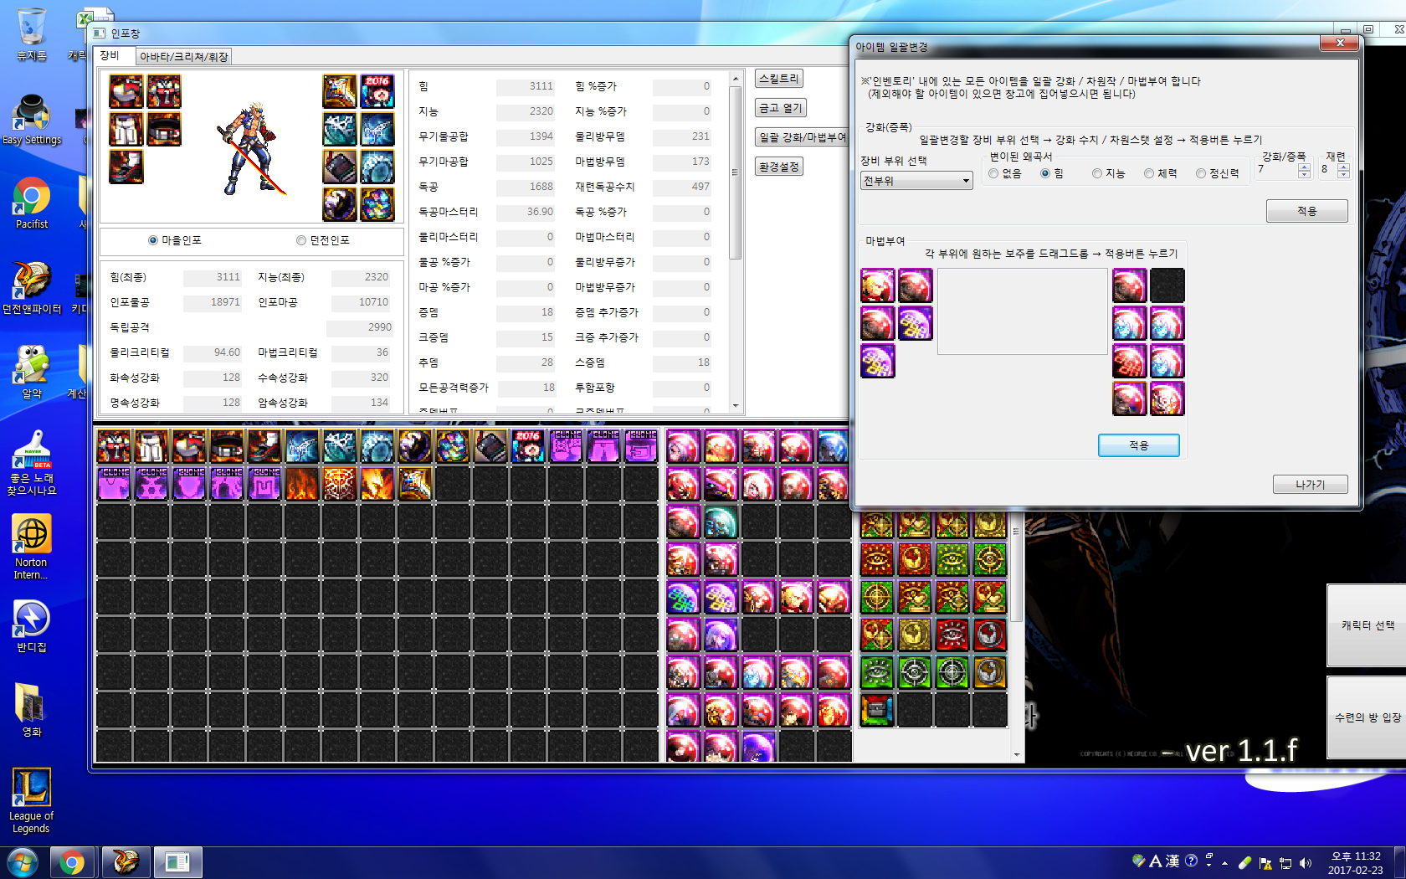Click the 수련의 방 입장 button
This screenshot has width=1406, height=879.
click(x=1367, y=717)
